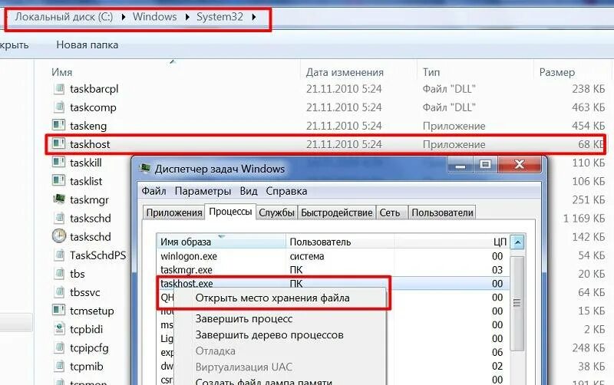614x385 pixels.
Task: Choose Открыть место хранения файла
Action: click(272, 298)
